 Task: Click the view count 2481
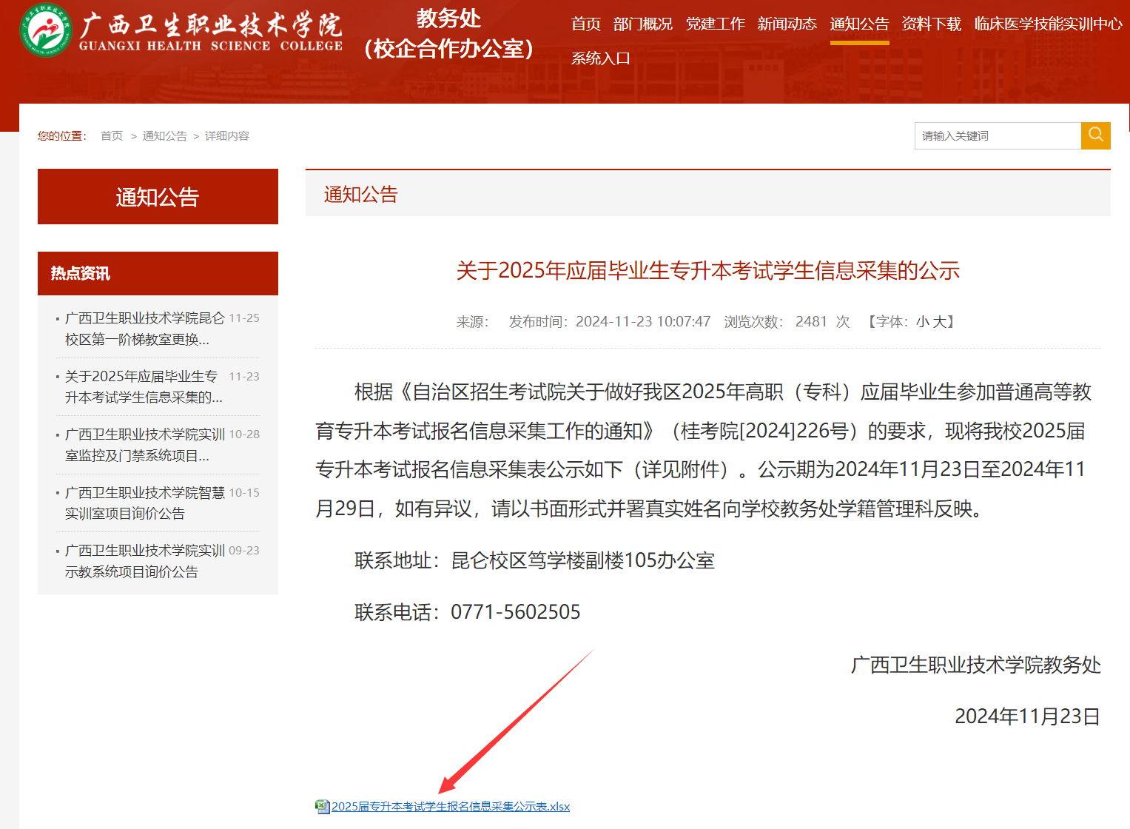811,321
